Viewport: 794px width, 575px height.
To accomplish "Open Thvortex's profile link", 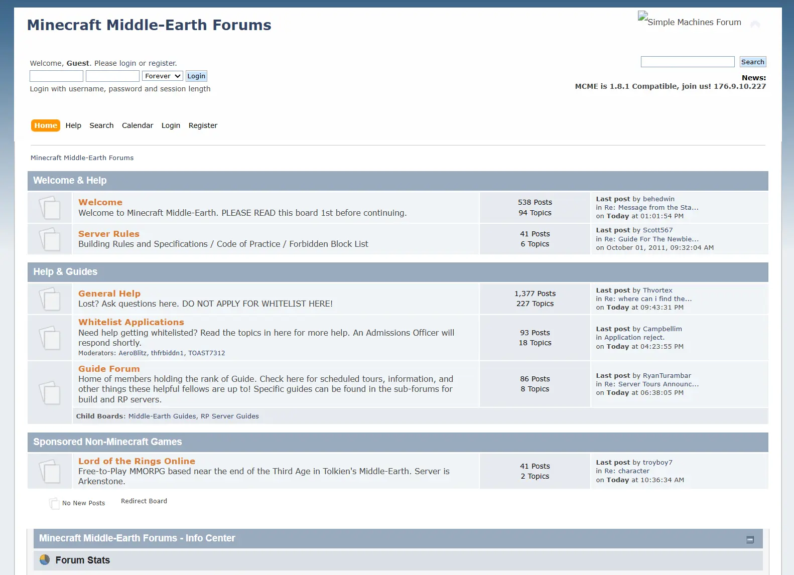I will (657, 291).
